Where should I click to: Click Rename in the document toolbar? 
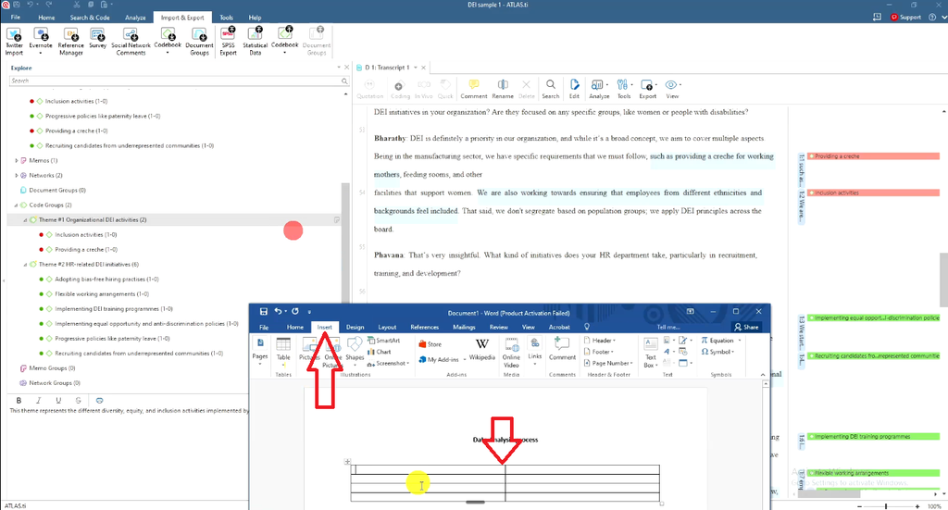(x=503, y=89)
